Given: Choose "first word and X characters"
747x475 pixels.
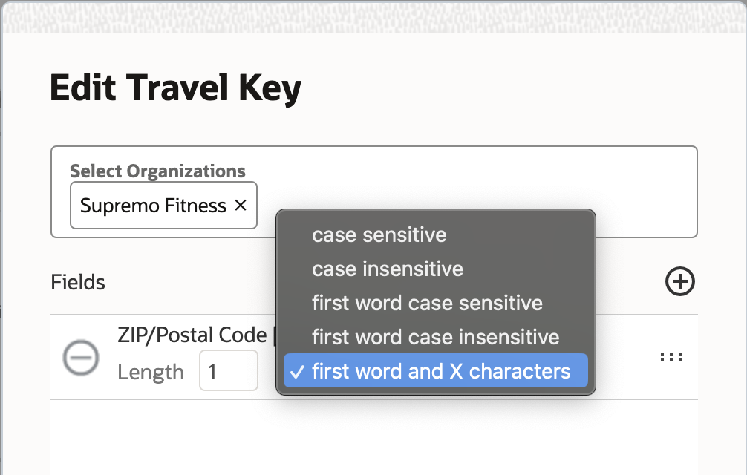Looking at the screenshot, I should (441, 371).
